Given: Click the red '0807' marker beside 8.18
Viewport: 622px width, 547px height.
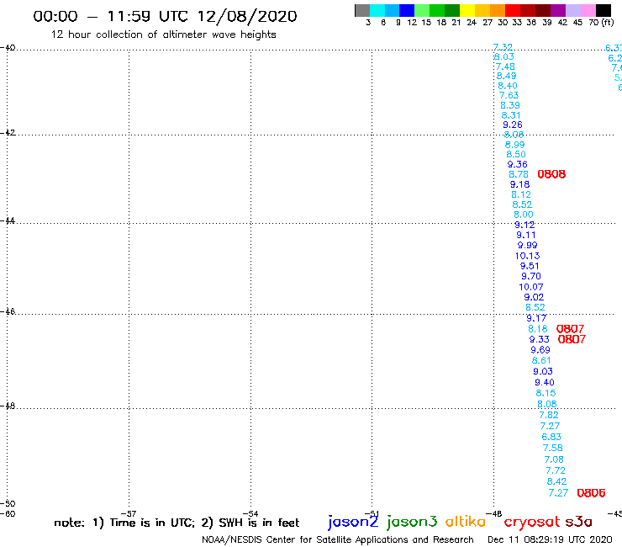Looking at the screenshot, I should click(x=570, y=329).
